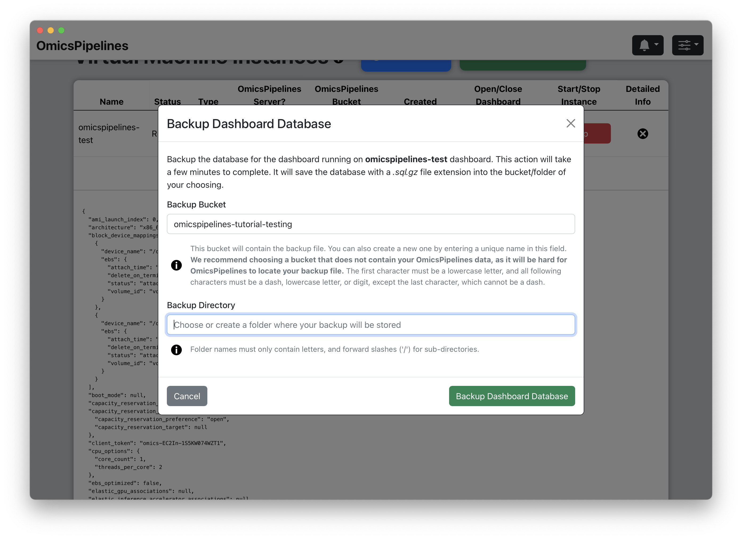Open the notifications bell dropdown

[647, 45]
